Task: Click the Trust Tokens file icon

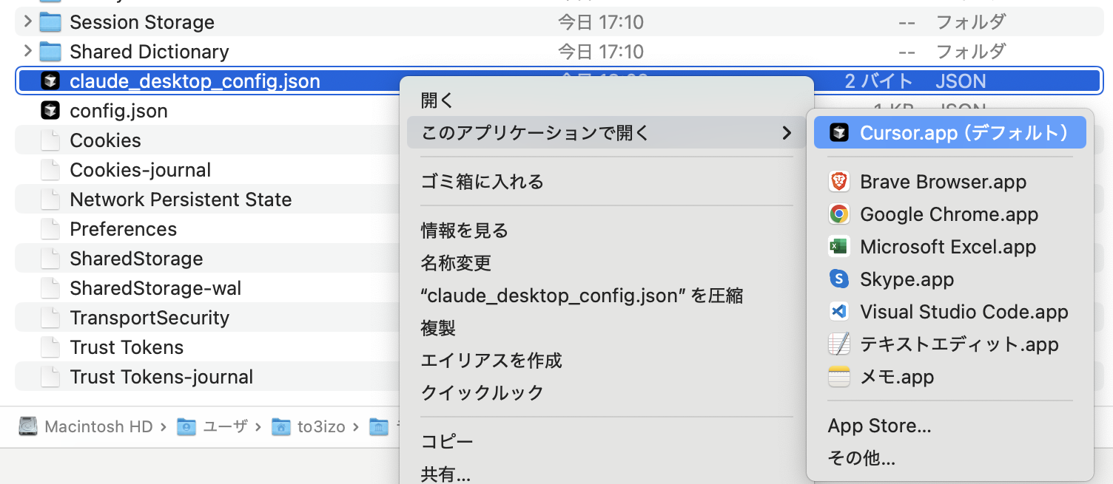Action: pos(50,347)
